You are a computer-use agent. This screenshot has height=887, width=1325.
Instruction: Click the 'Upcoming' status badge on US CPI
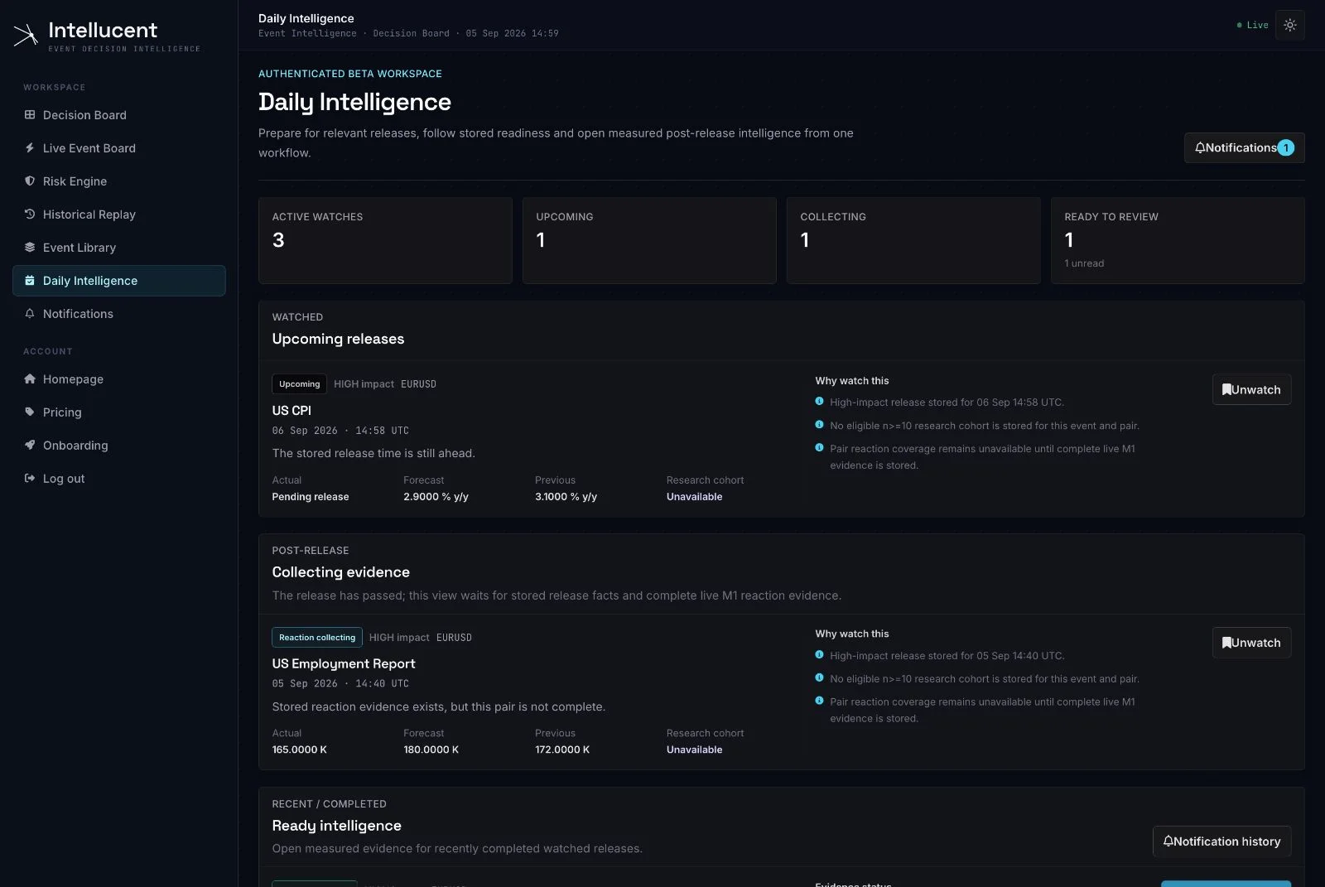(x=299, y=384)
